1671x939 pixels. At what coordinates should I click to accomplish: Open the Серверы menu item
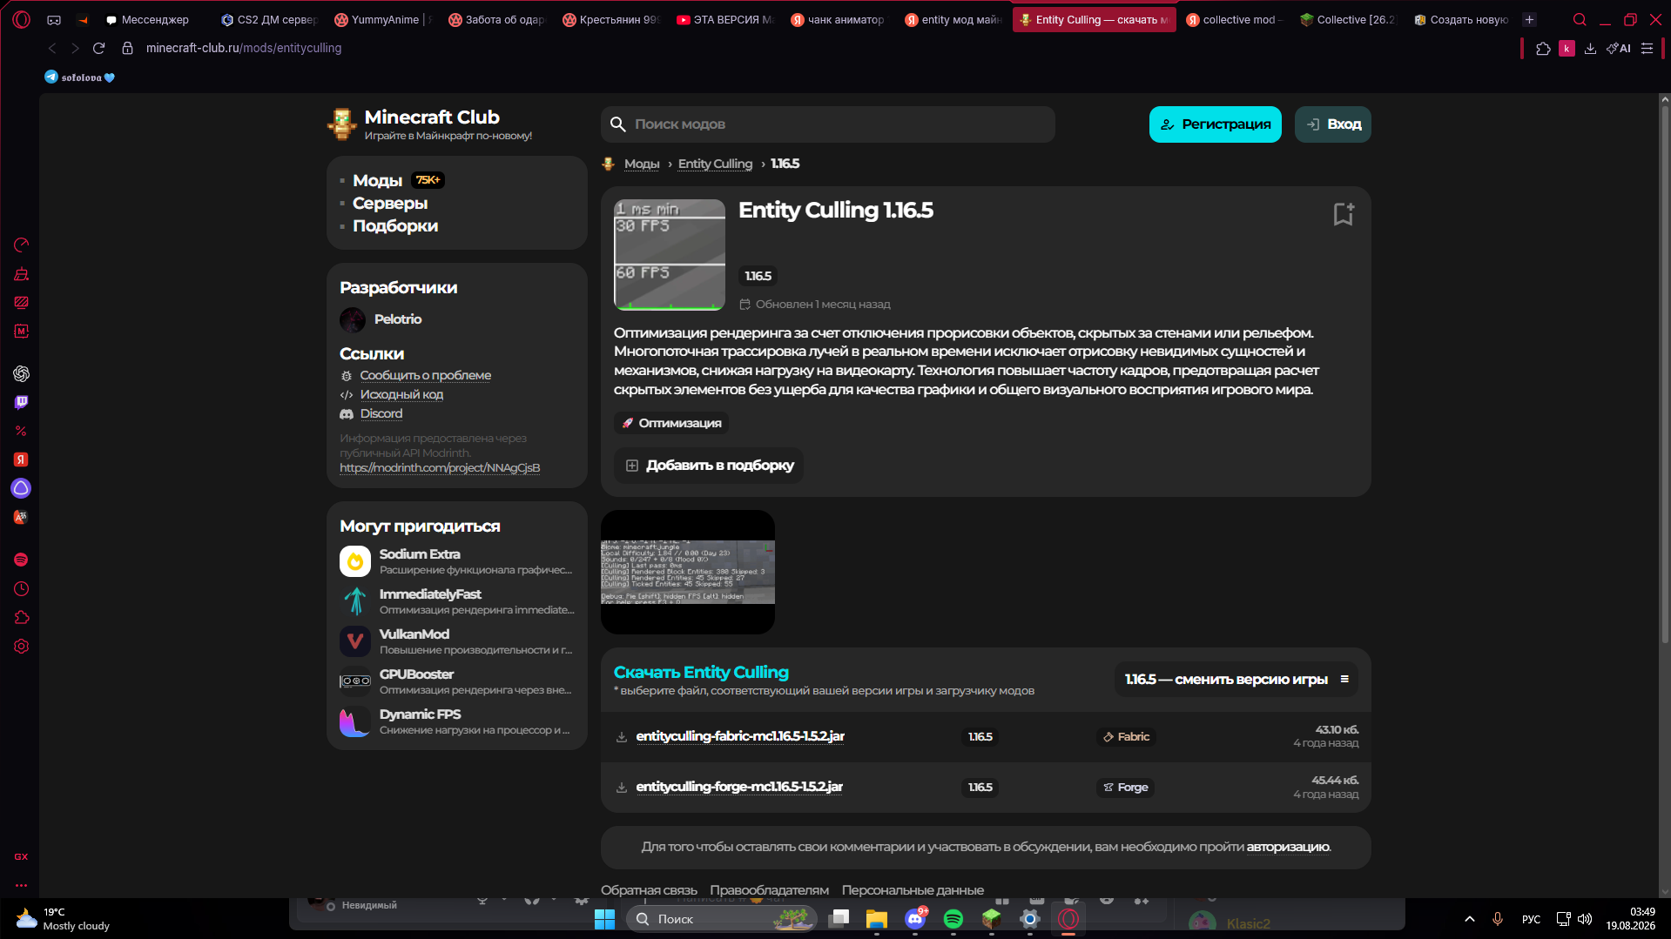tap(390, 204)
